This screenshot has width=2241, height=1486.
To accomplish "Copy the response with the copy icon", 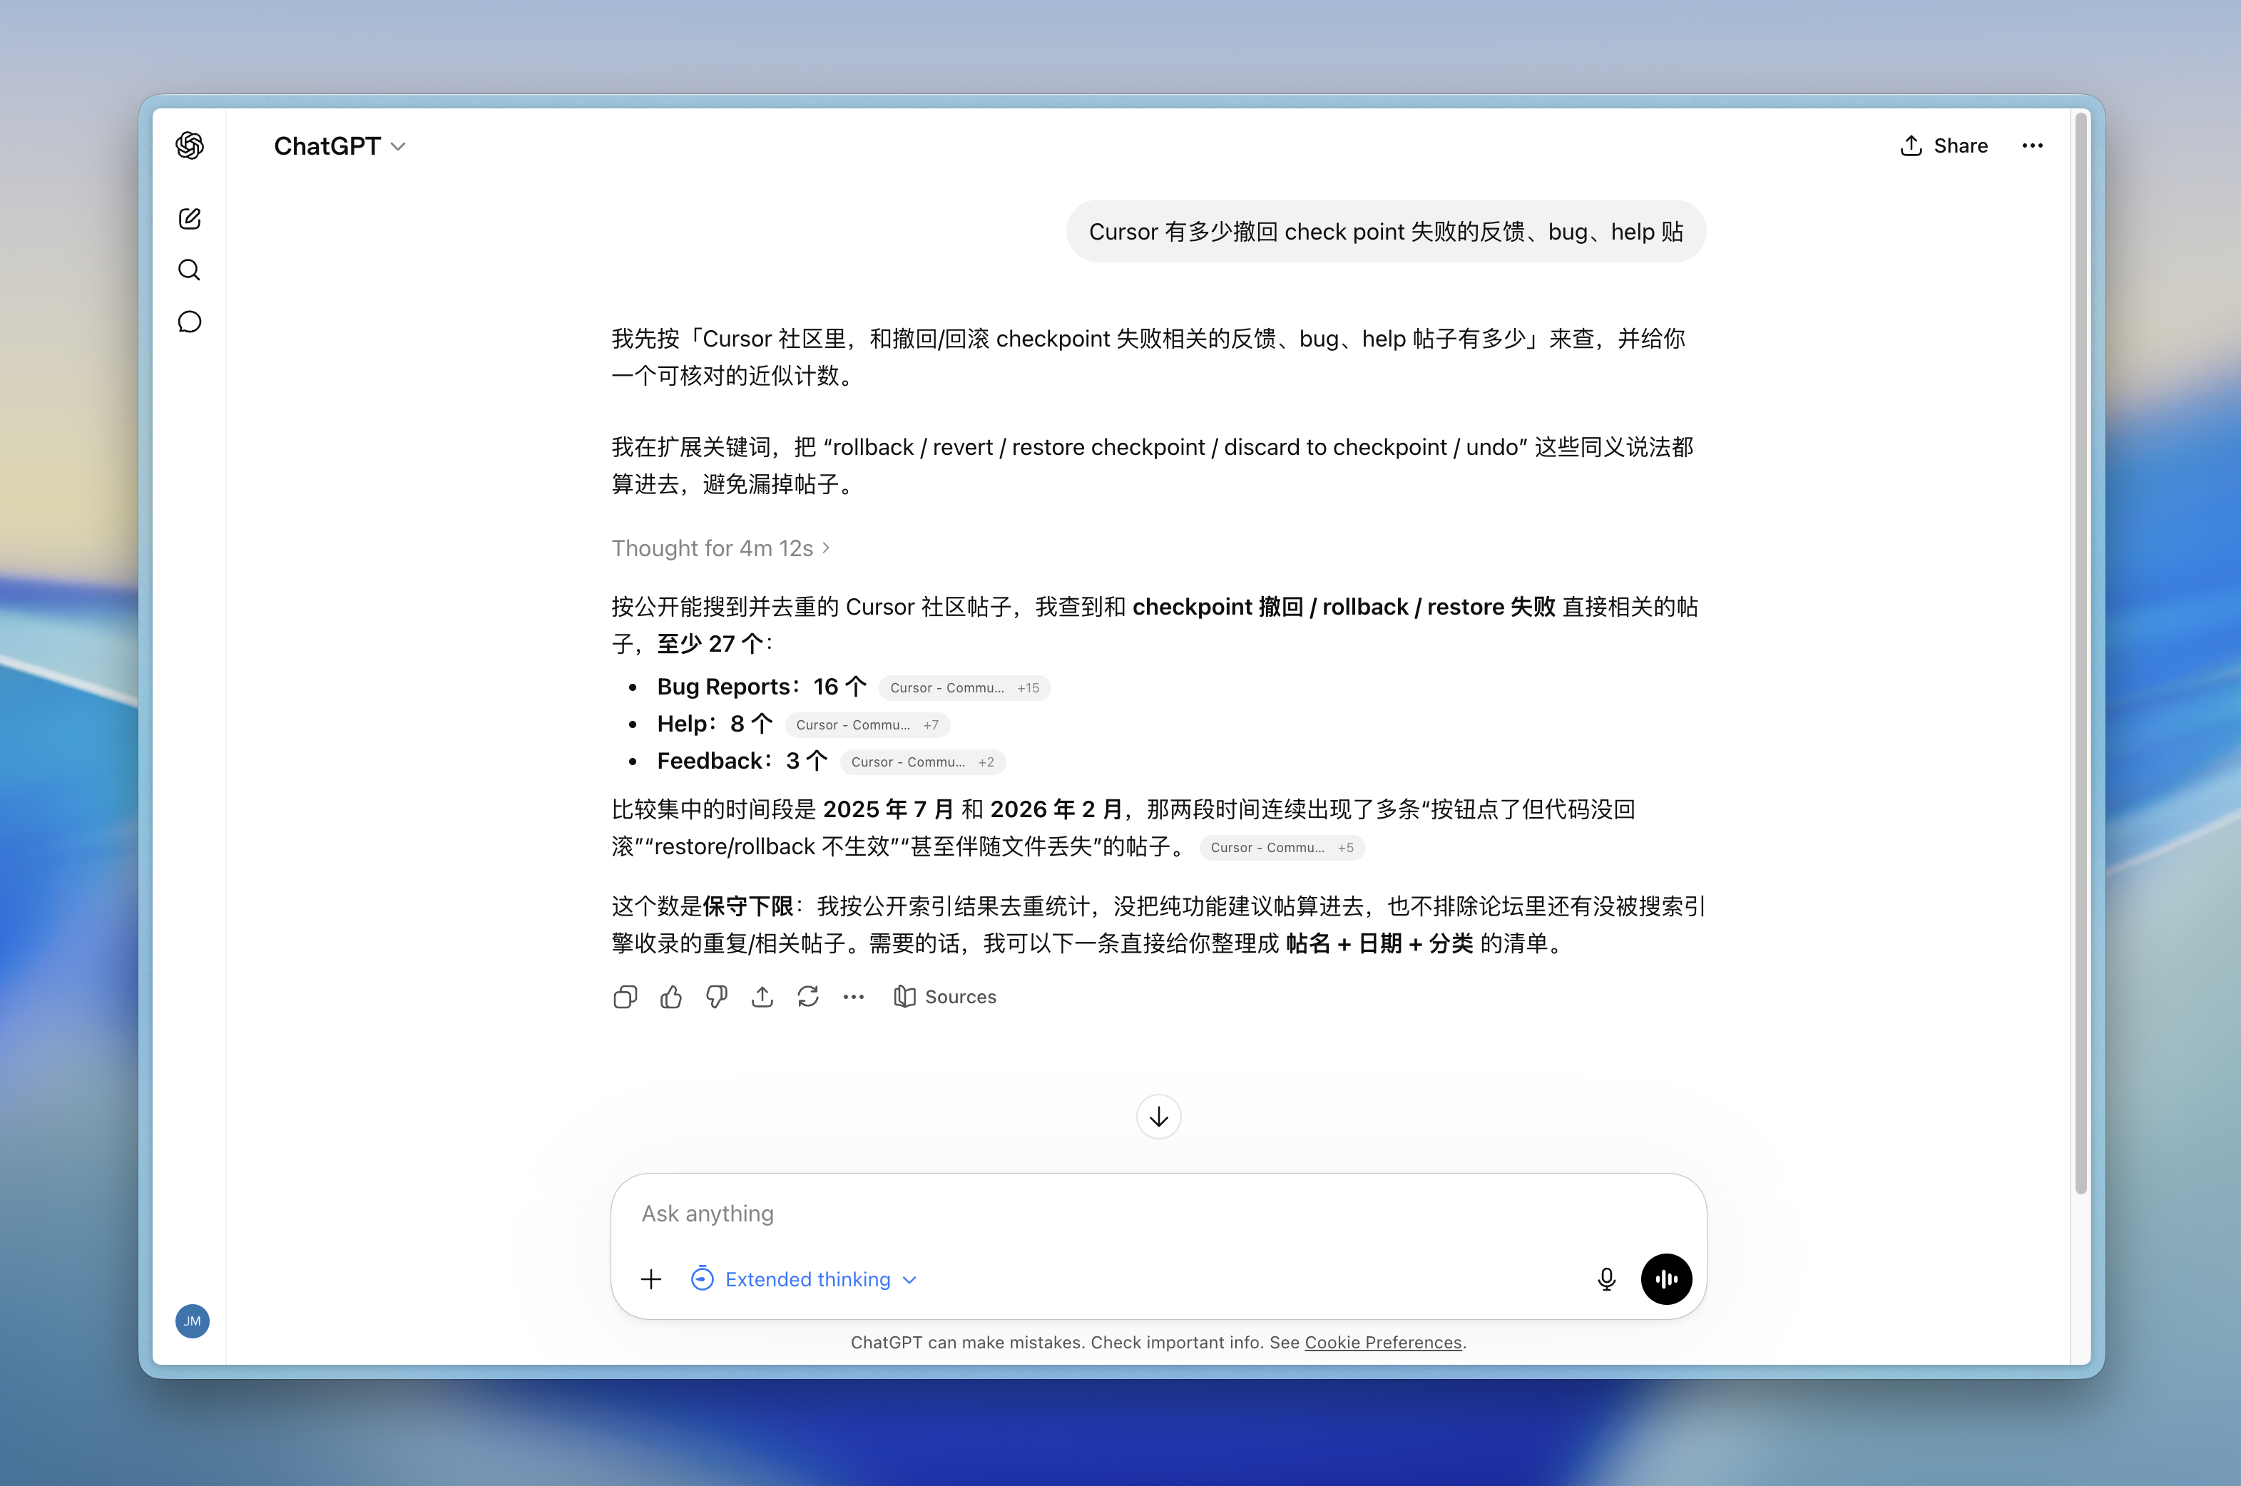I will click(625, 997).
